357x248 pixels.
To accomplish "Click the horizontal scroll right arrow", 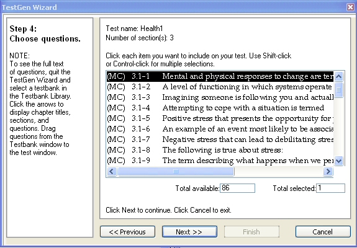I will click(328, 171).
